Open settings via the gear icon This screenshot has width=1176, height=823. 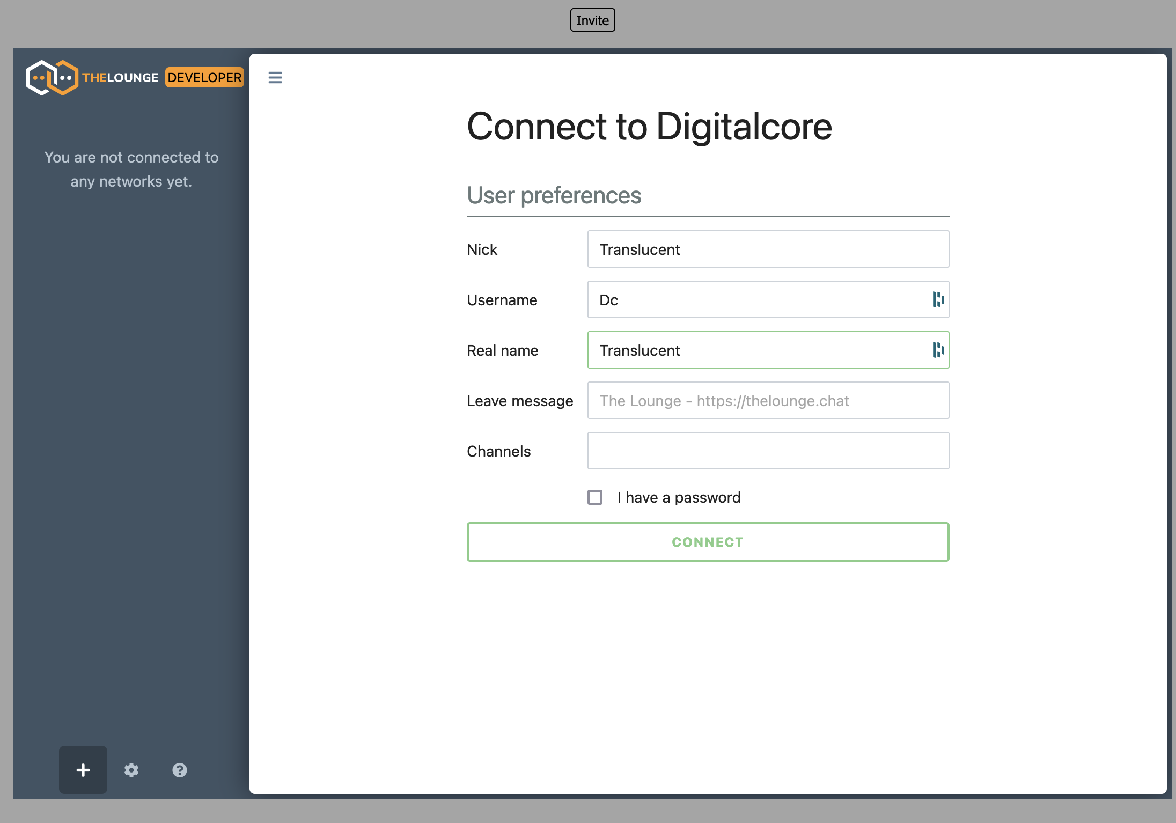click(x=131, y=770)
